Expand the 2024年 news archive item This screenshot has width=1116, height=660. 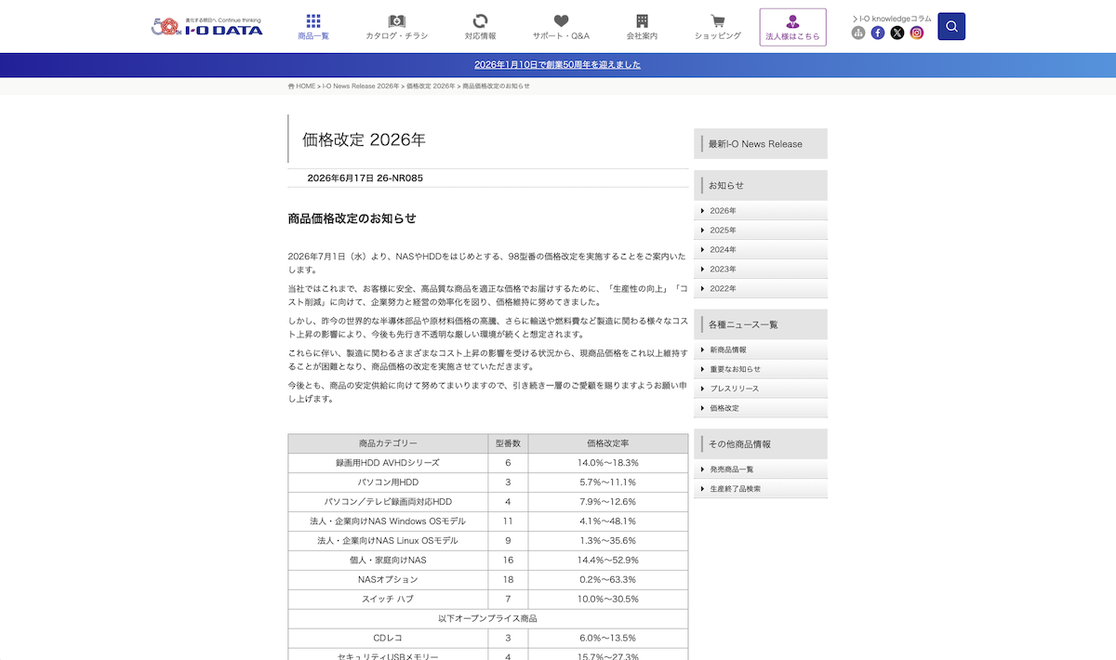click(x=761, y=250)
